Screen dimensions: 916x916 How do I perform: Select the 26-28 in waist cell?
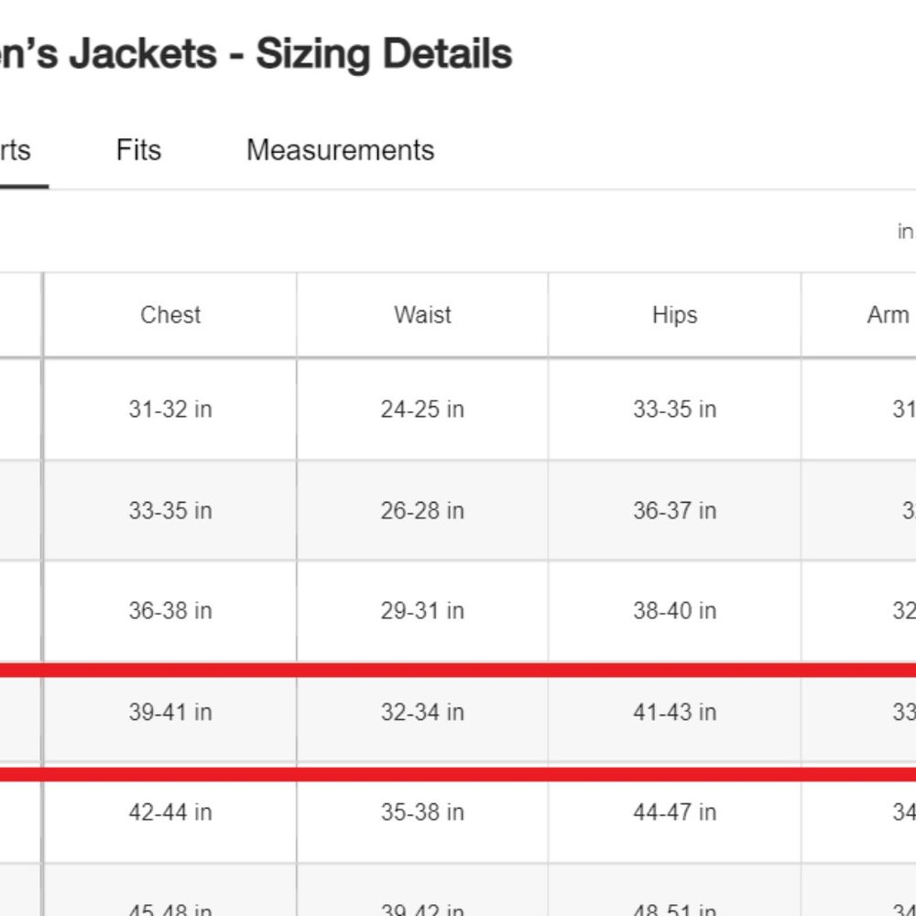point(422,510)
